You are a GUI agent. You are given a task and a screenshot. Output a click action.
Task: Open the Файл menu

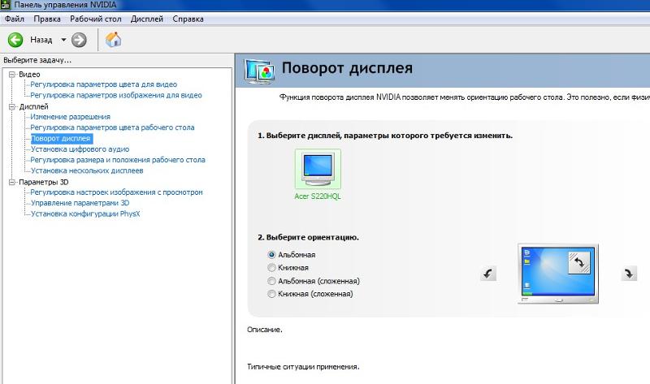tap(15, 19)
